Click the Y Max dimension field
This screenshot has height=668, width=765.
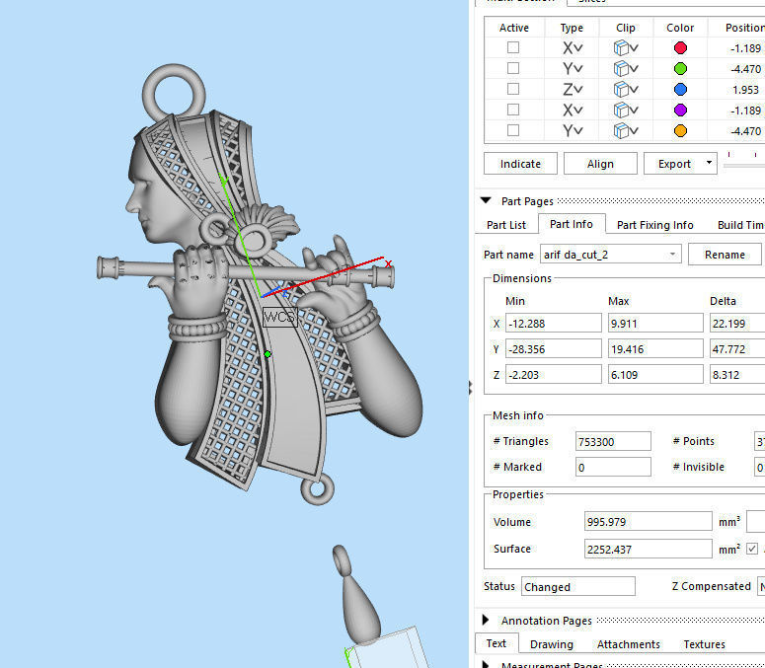[x=655, y=349]
